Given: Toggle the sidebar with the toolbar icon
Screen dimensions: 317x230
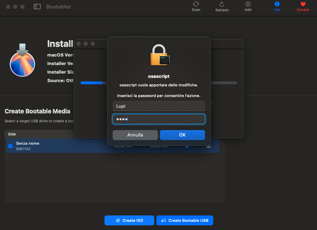Looking at the screenshot, I should tap(37, 7).
